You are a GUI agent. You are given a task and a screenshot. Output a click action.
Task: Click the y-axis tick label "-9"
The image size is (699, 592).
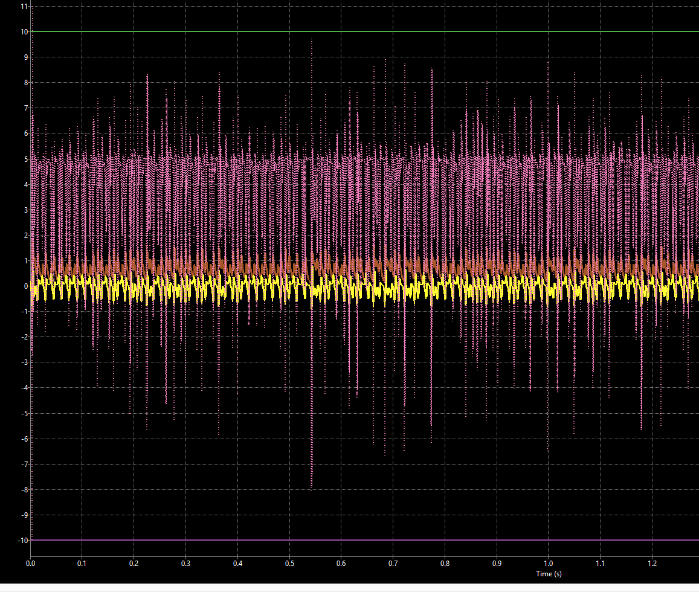[x=25, y=515]
